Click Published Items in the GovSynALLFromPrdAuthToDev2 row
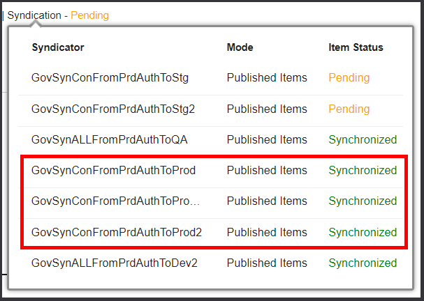 click(x=267, y=263)
